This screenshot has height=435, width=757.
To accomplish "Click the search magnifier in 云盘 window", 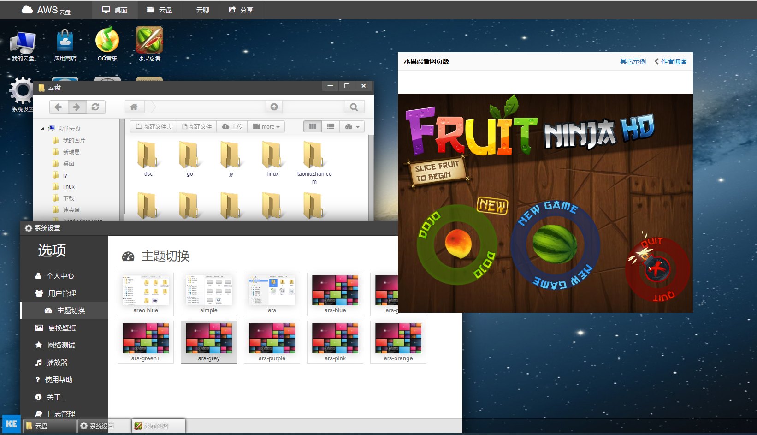I will pos(354,107).
